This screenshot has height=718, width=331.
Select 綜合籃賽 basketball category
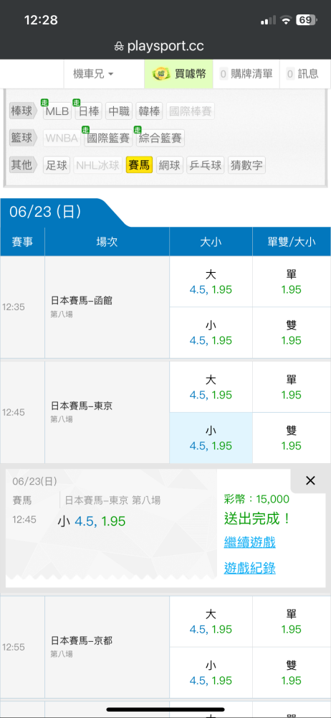(160, 138)
